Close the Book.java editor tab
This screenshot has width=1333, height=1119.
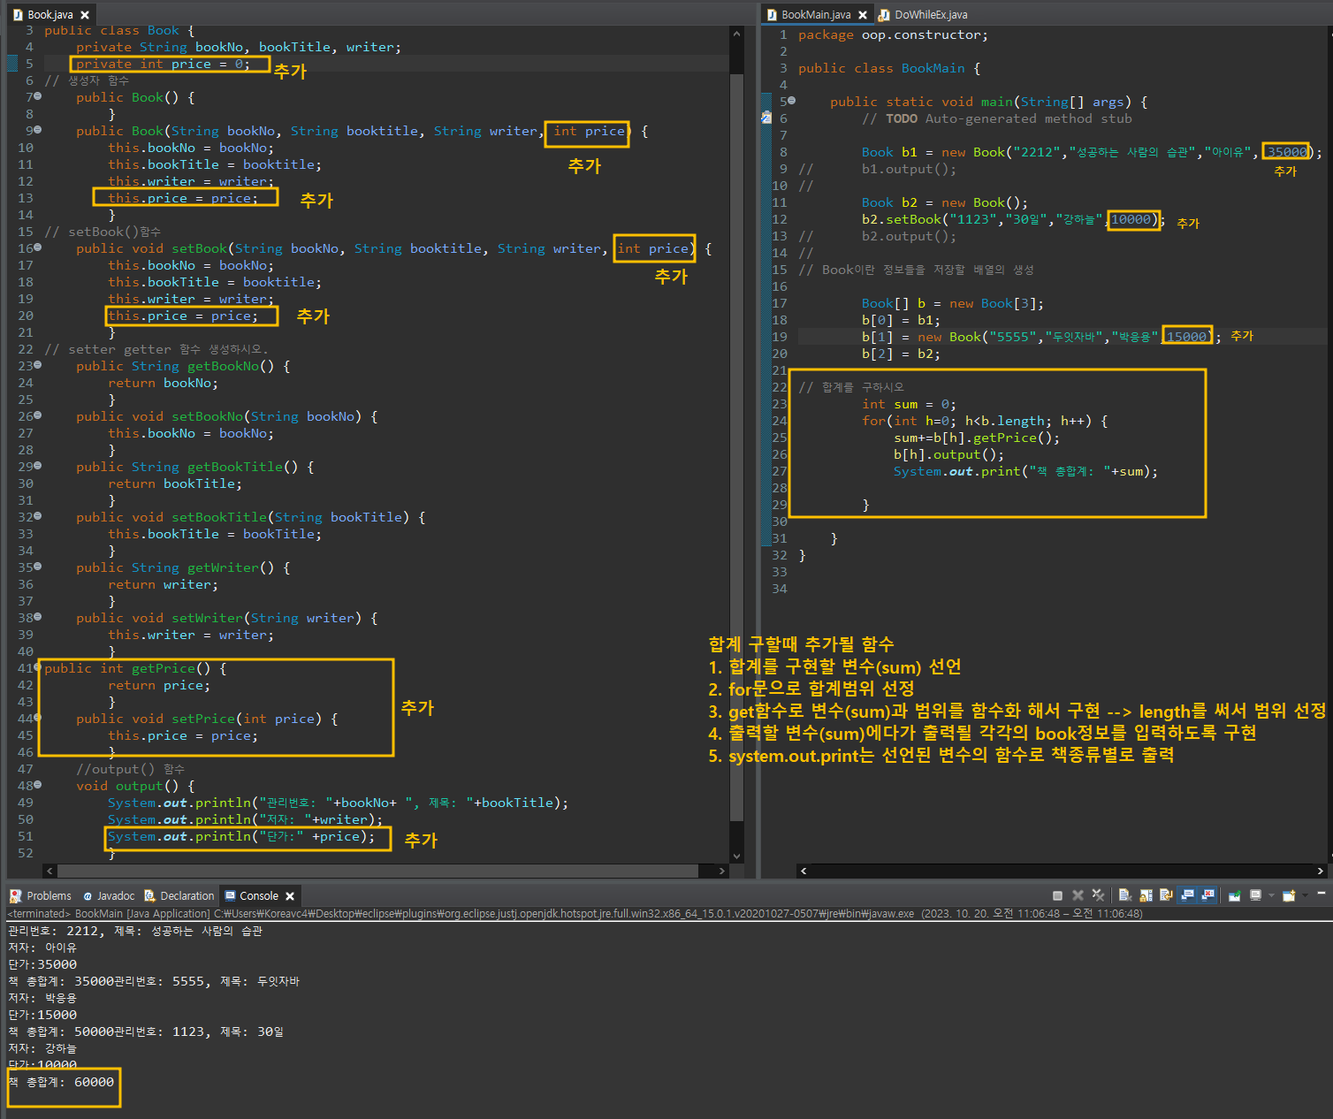pyautogui.click(x=85, y=15)
